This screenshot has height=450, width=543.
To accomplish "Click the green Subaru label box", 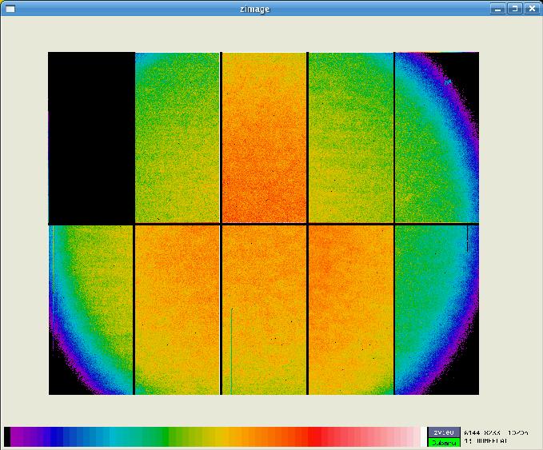I will (442, 441).
